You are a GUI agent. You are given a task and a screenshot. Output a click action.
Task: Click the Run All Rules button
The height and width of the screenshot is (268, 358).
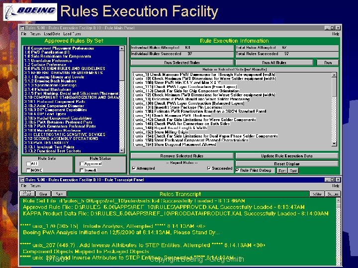click(x=274, y=63)
